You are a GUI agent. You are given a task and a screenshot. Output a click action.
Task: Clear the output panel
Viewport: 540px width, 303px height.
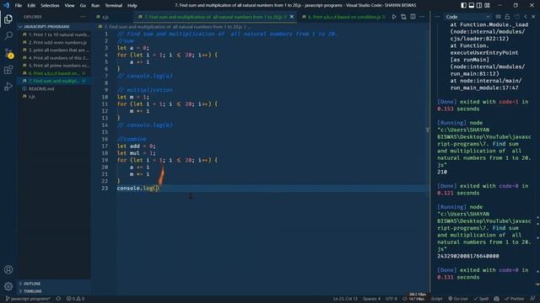(498, 17)
